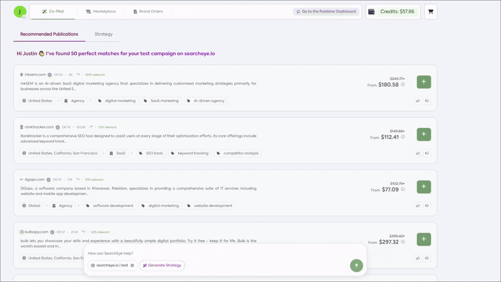
Task: Add dgaps.com with green plus button
Action: pos(424,187)
